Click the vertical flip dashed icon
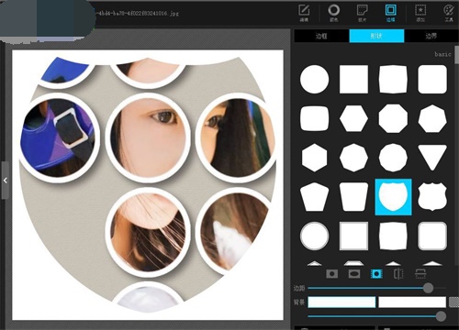The height and width of the screenshot is (330, 459). tap(420, 274)
